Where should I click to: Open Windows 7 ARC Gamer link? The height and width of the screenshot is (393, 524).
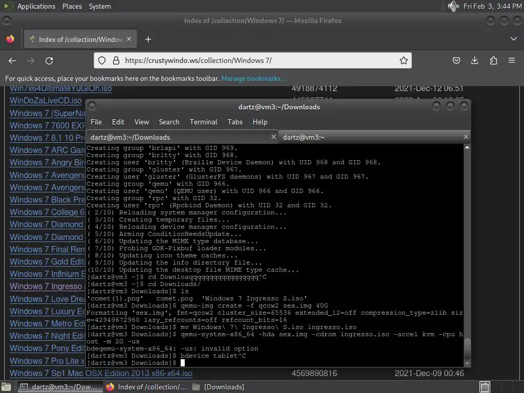click(x=47, y=150)
